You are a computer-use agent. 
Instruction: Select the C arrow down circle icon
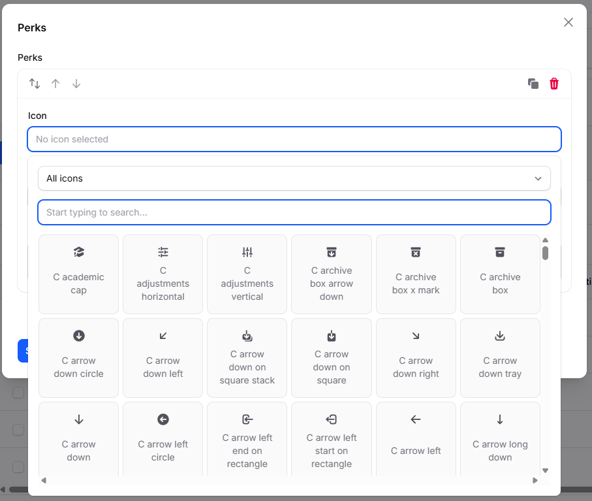click(x=78, y=358)
